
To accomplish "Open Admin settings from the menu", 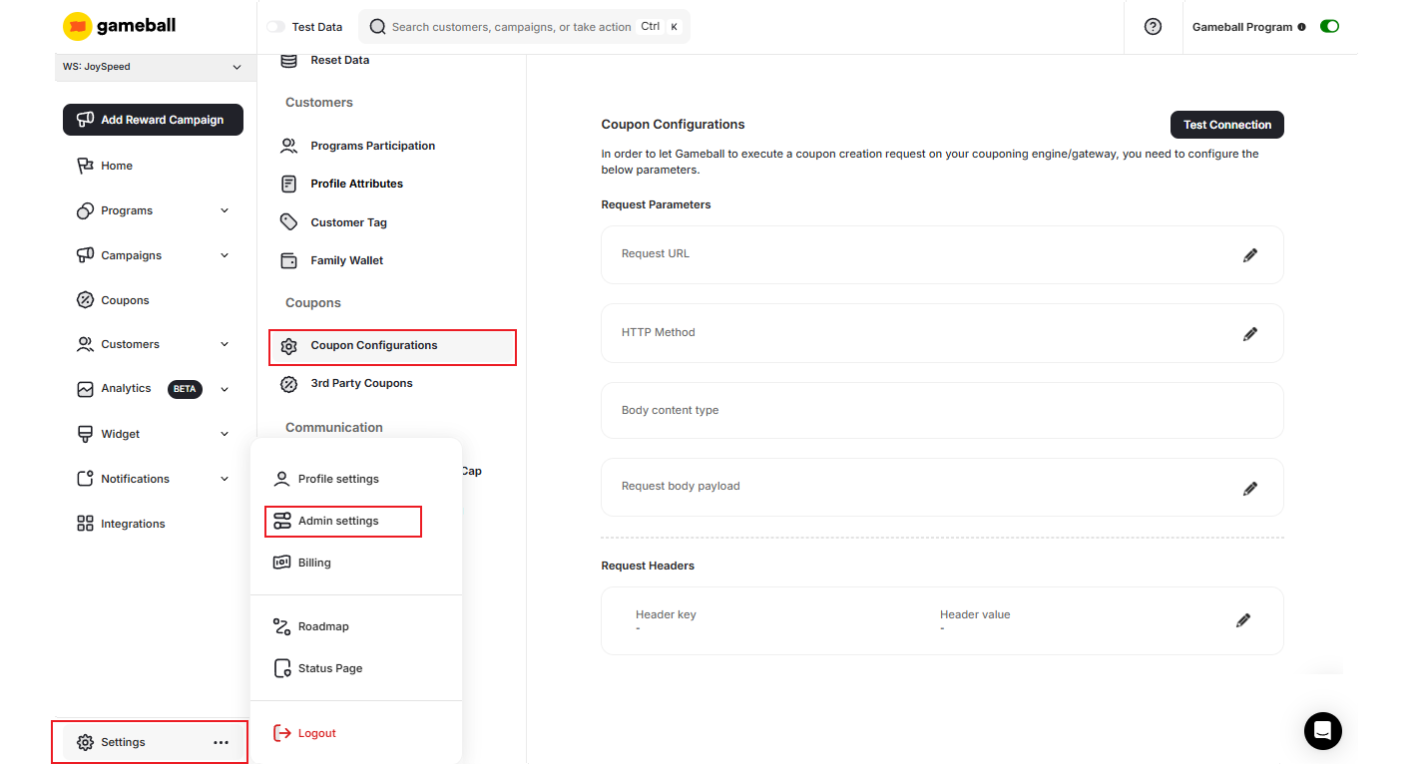I will click(x=338, y=520).
